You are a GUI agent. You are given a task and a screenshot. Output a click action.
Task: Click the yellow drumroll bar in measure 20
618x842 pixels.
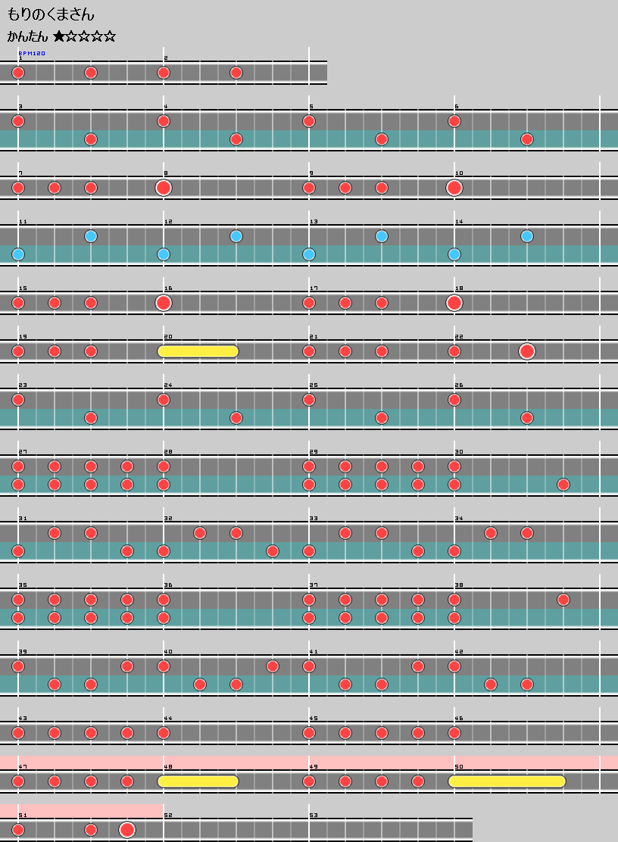click(x=198, y=351)
